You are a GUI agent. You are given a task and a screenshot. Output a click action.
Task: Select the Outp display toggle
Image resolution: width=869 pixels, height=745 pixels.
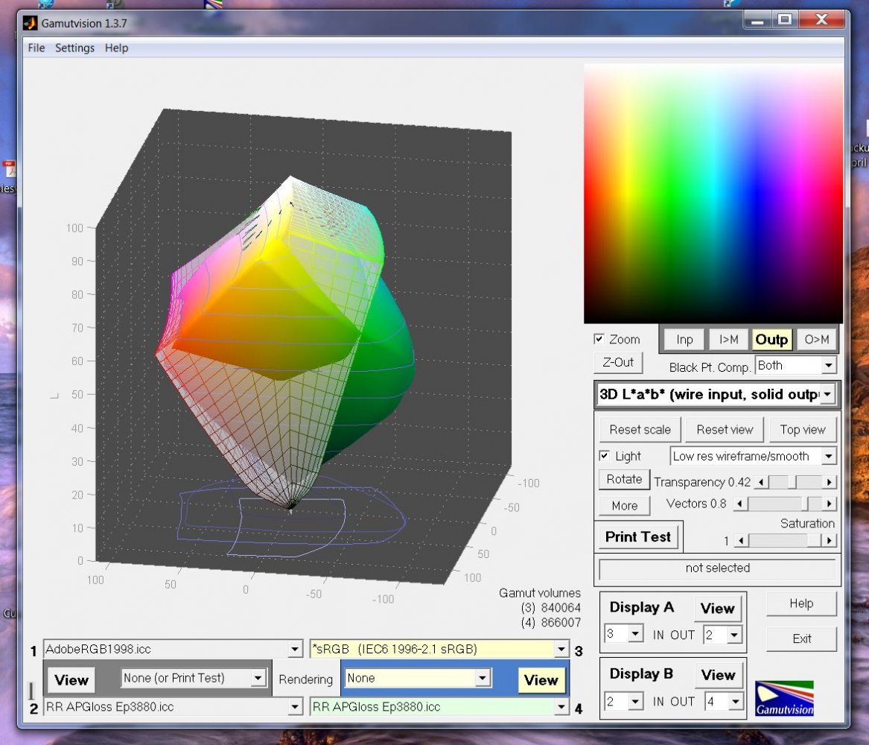tap(771, 340)
